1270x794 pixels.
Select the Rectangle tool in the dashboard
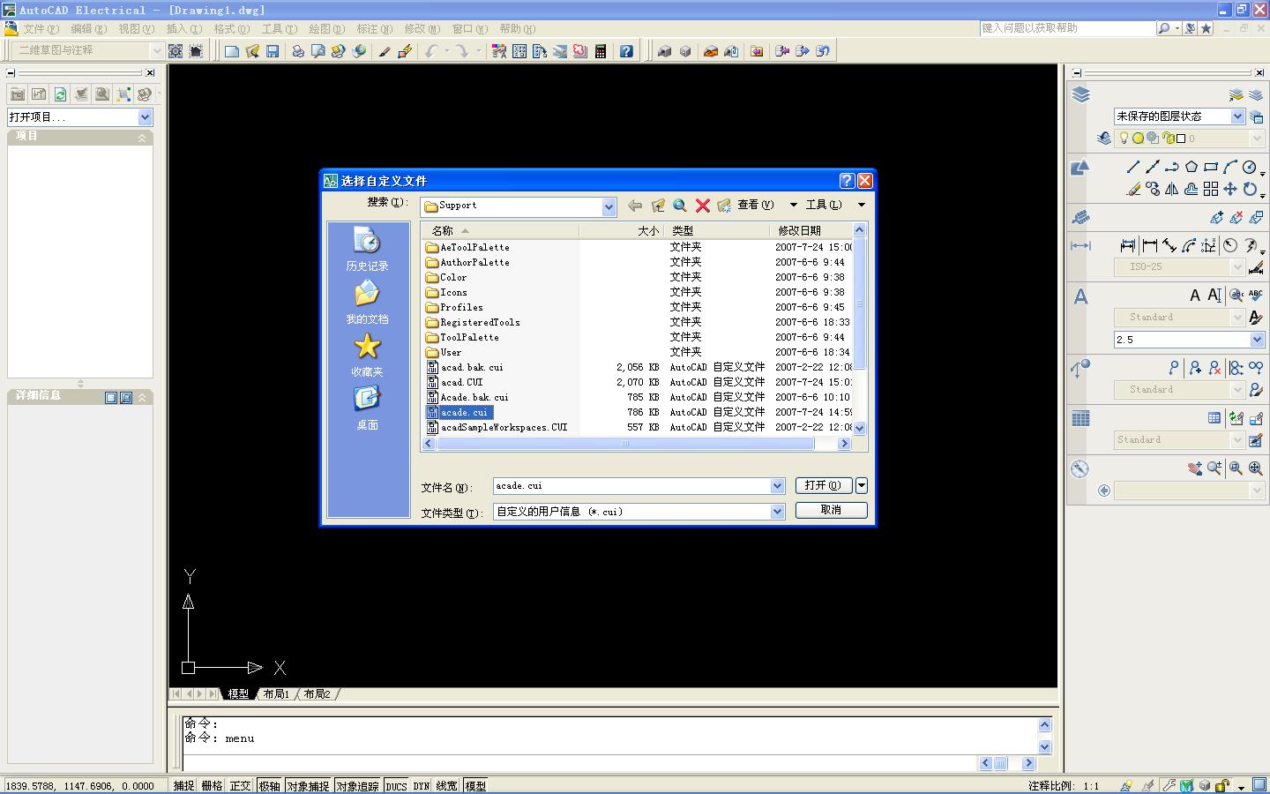1211,167
